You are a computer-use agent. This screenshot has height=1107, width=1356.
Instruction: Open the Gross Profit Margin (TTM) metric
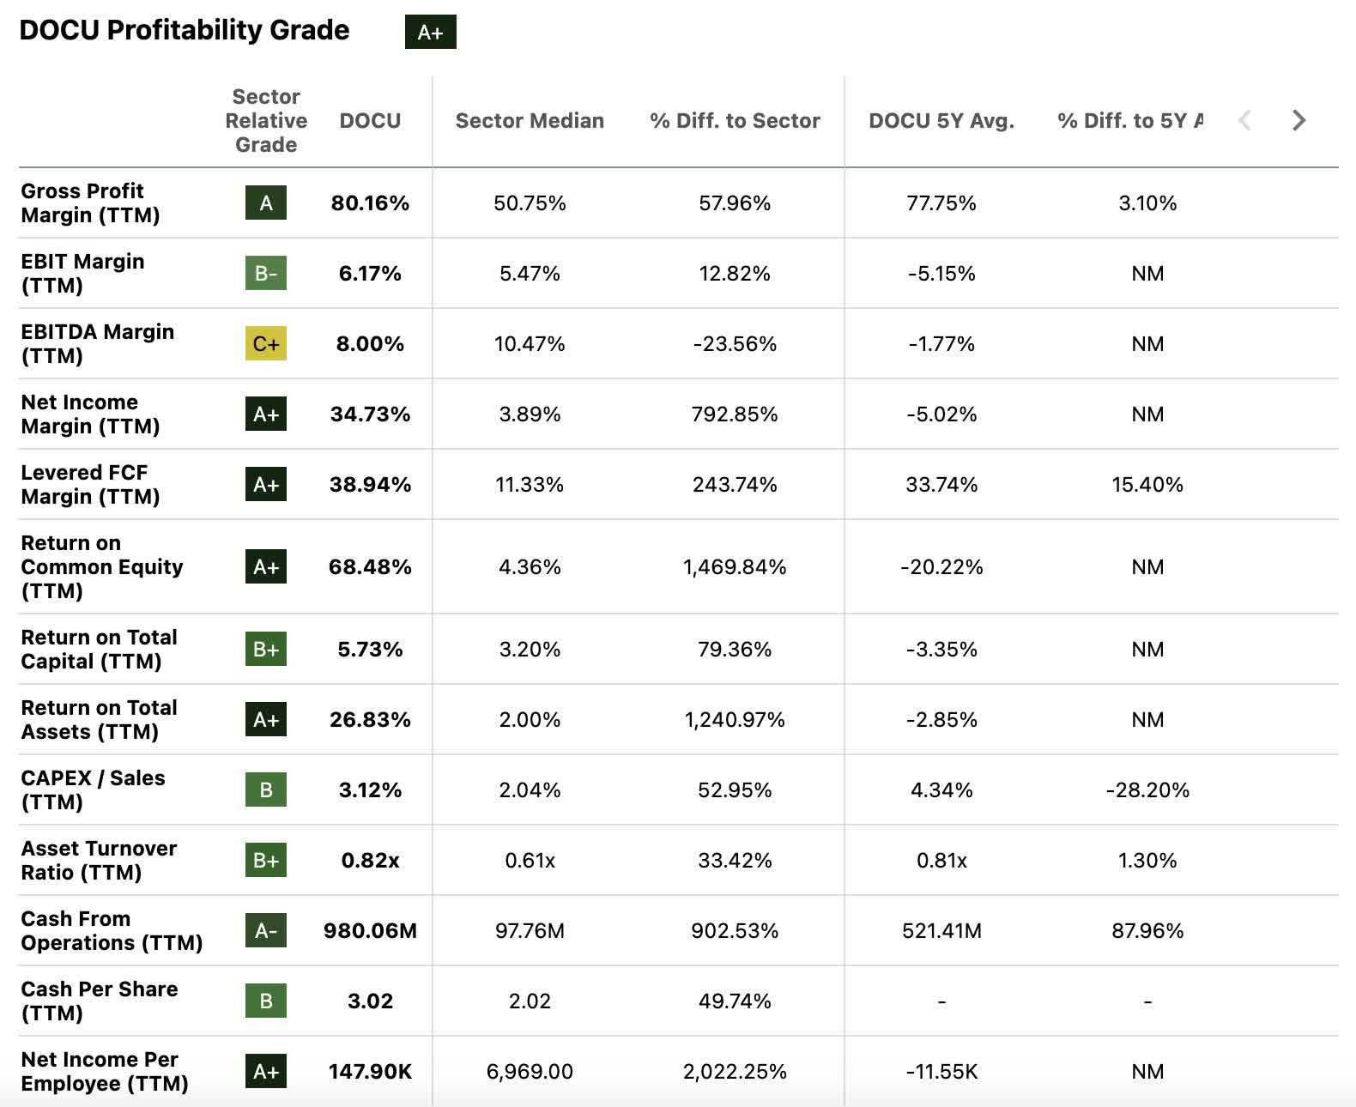pyautogui.click(x=90, y=203)
